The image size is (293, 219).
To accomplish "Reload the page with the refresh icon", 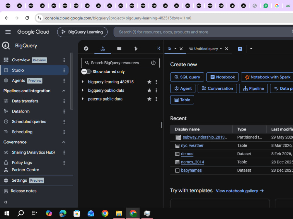I will (x=27, y=18).
